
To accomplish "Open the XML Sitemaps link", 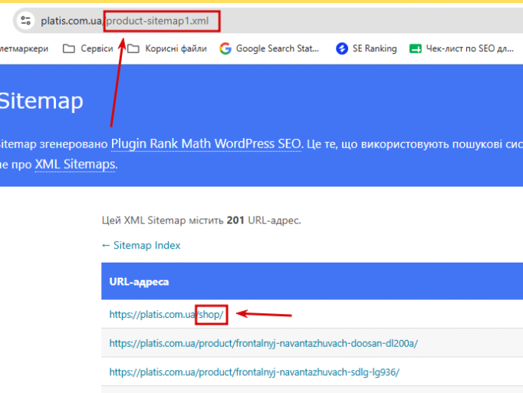I will tap(75, 164).
